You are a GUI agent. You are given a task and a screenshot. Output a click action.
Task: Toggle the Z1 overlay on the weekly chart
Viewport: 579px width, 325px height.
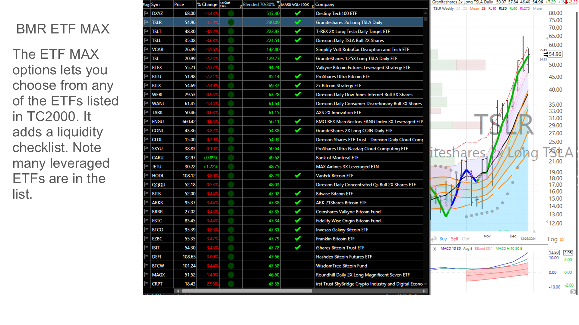pos(458,8)
